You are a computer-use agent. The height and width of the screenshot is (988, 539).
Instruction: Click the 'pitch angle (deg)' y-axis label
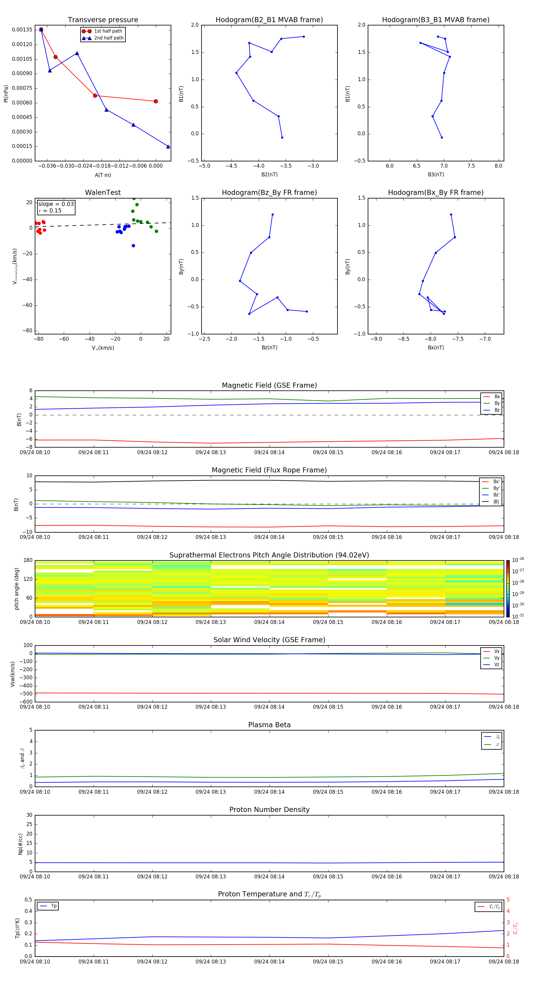pyautogui.click(x=16, y=589)
